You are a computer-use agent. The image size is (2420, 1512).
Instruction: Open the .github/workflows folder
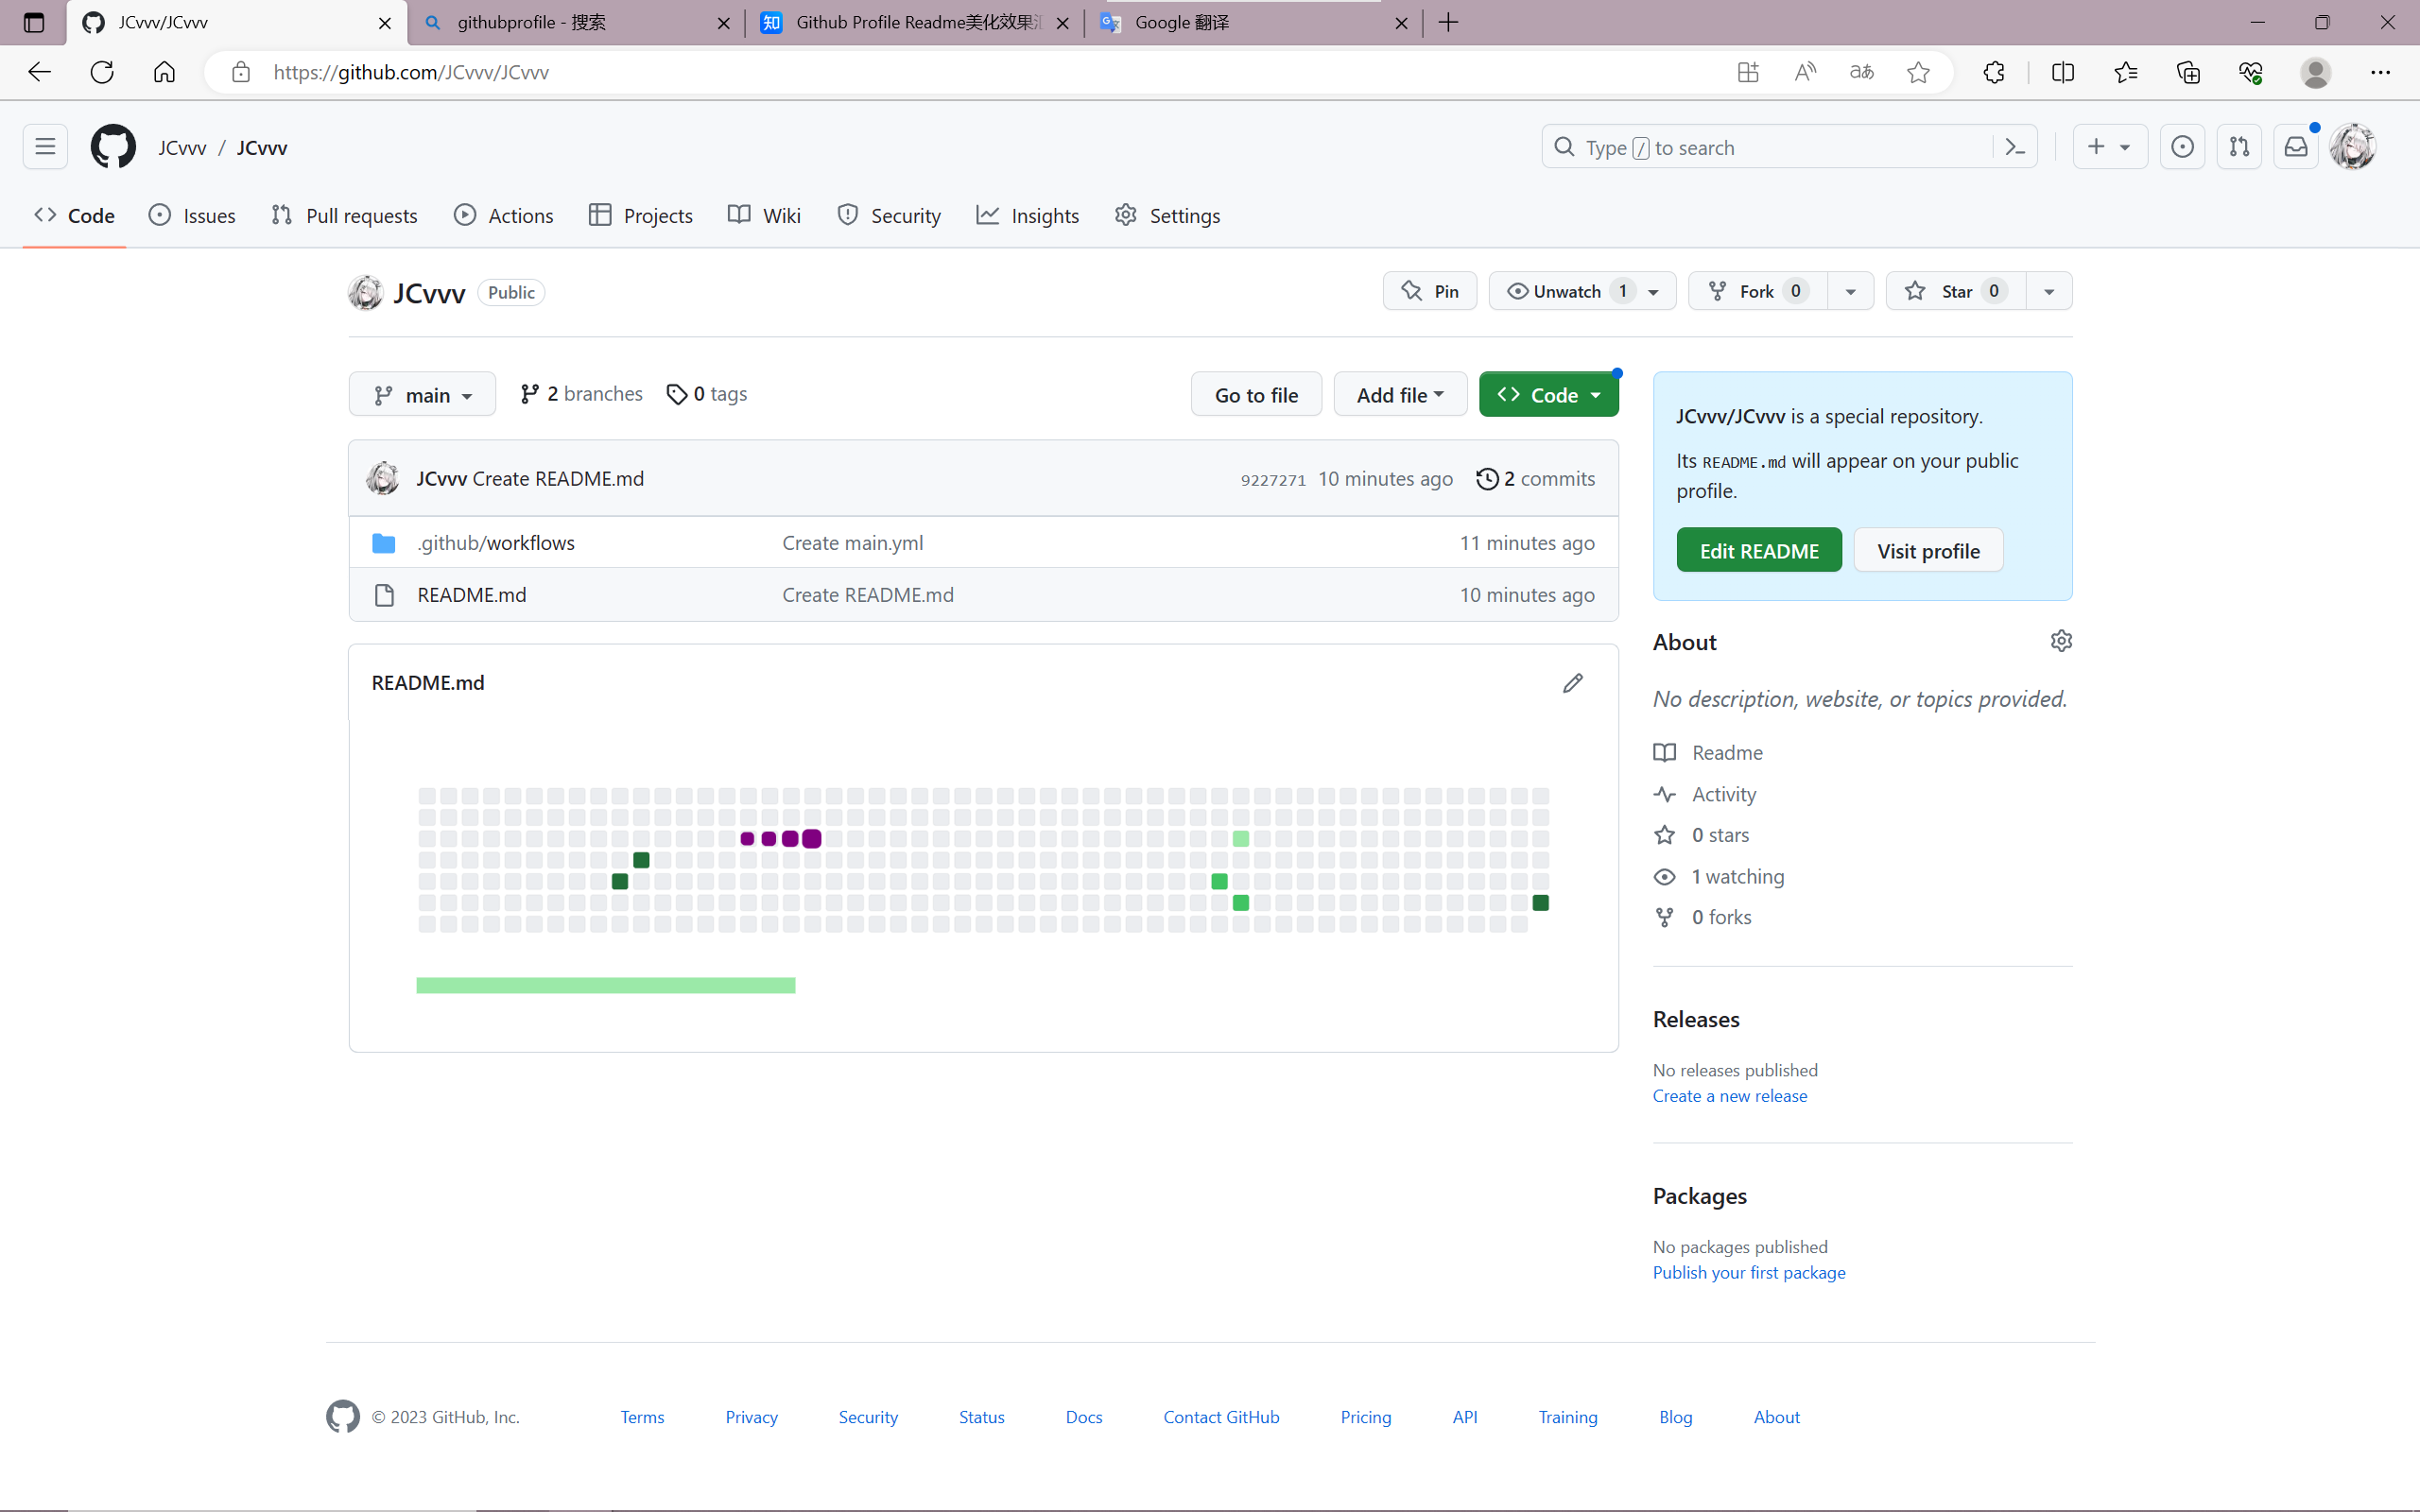[x=496, y=543]
